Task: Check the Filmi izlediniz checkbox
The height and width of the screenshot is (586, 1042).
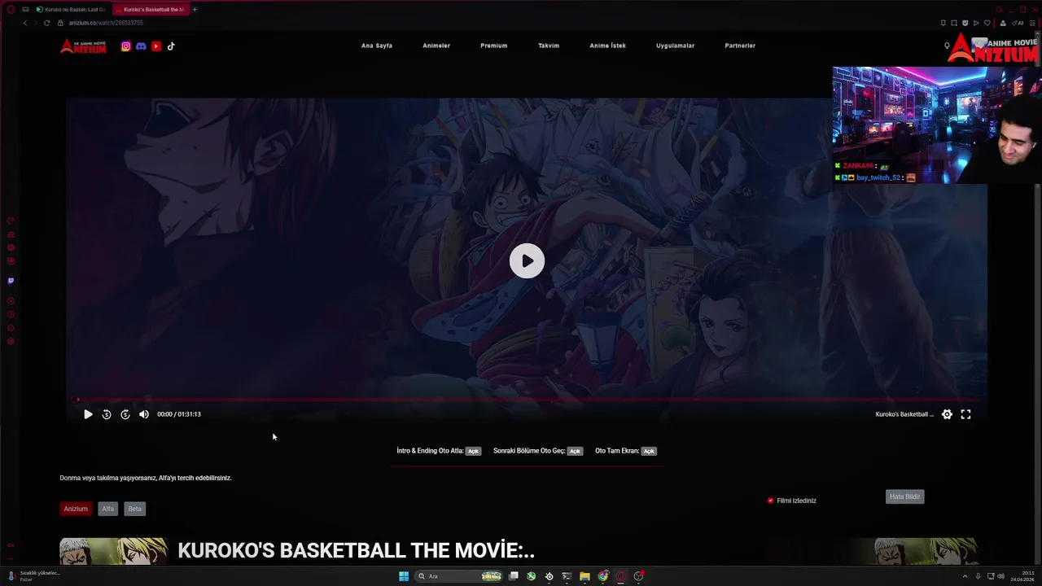Action: pos(770,501)
